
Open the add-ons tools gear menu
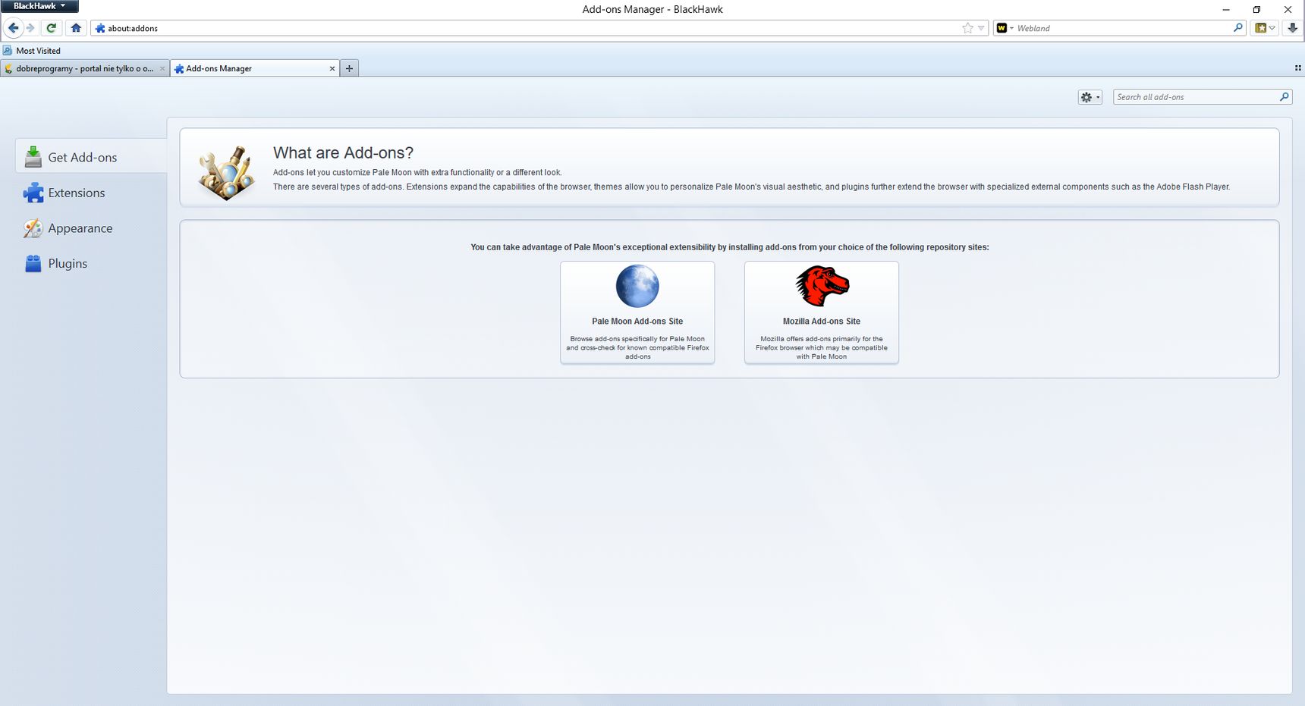pos(1090,97)
